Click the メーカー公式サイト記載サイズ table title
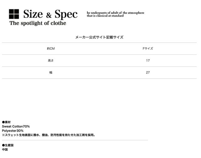The image size is (201, 158). [99, 37]
